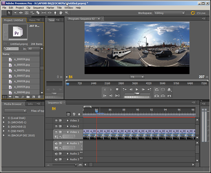Click New Bin folder icon in Project panel
Viewport: 211px width, 173px height.
pos(28,97)
